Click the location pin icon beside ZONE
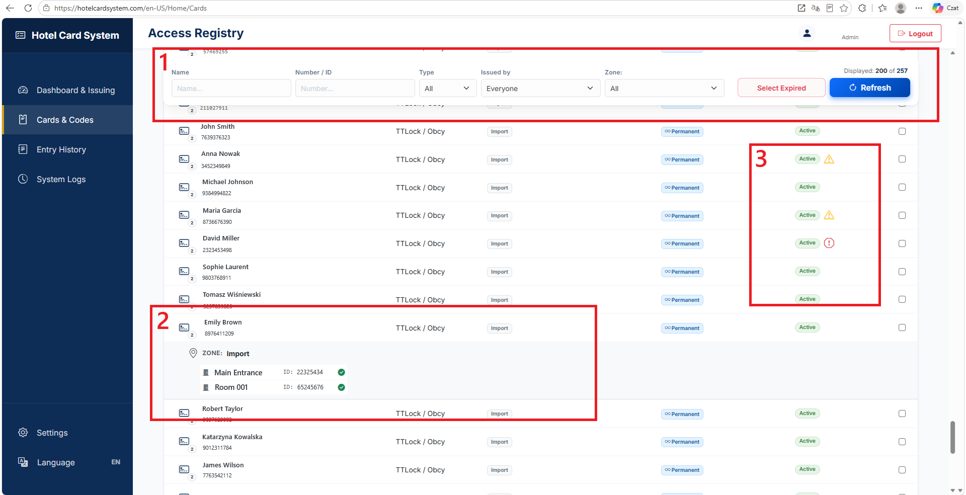Viewport: 966px width, 495px height. (193, 353)
